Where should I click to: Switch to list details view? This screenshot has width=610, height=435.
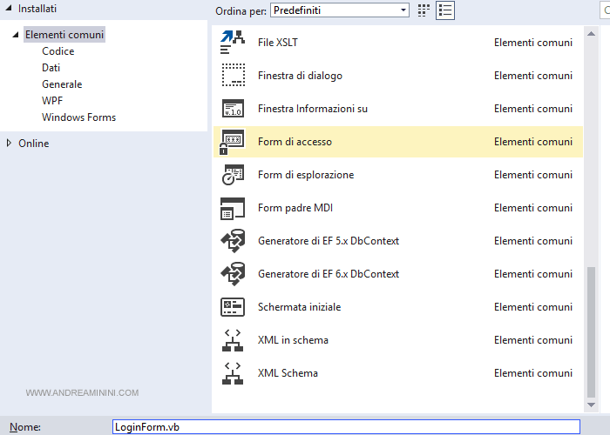[445, 10]
